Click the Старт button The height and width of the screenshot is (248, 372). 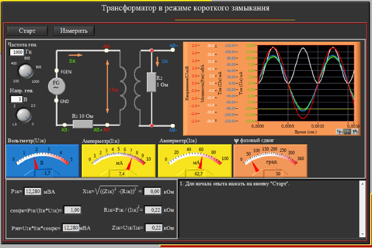pyautogui.click(x=27, y=31)
